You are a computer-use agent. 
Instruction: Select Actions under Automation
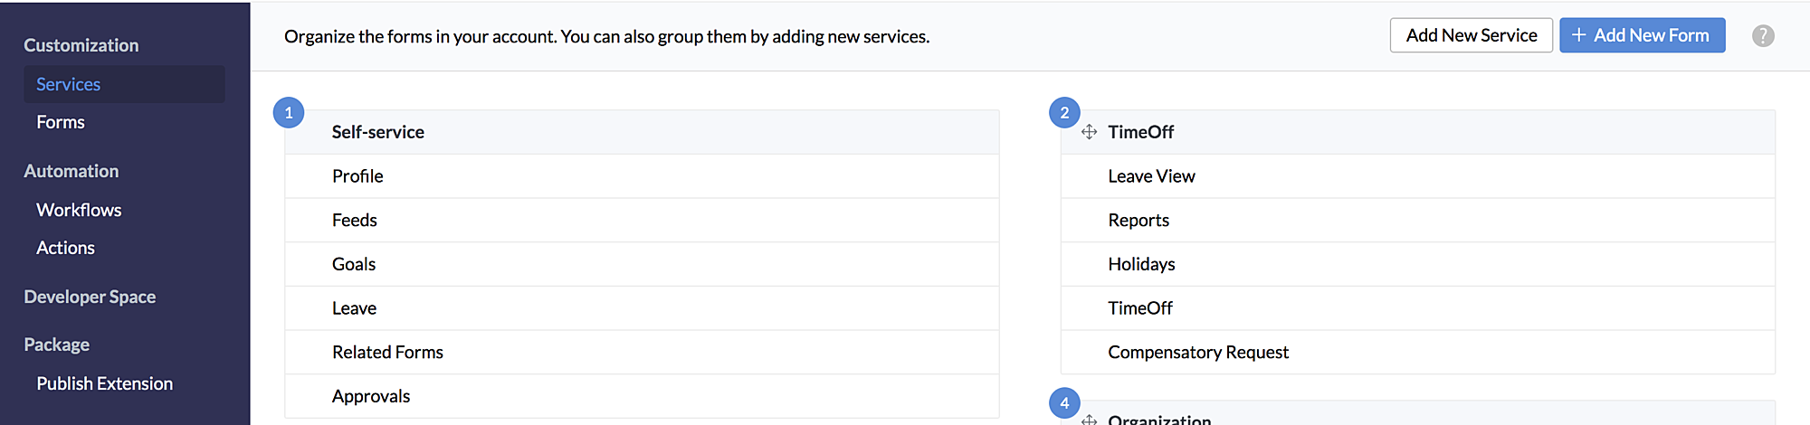65,248
